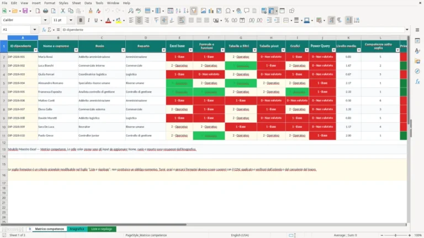Click the Save document icon
This screenshot has height=238, width=424.
click(25, 11)
